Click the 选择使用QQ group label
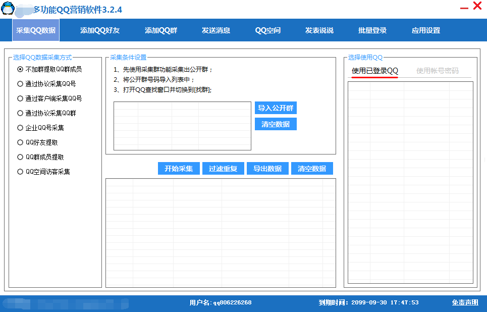This screenshot has width=487, height=312. point(365,58)
